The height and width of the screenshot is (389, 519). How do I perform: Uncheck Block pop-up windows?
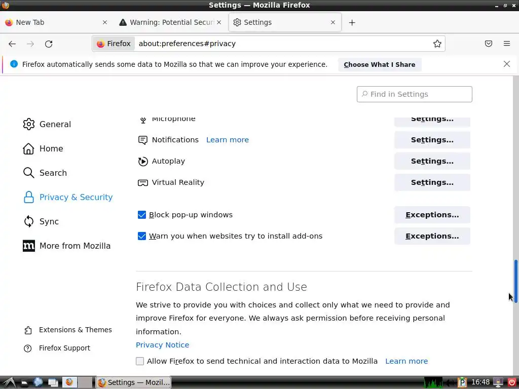(x=142, y=215)
